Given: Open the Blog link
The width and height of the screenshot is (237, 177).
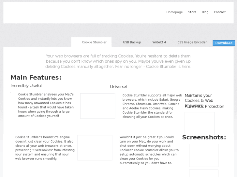Looking at the screenshot, I should (205, 12).
